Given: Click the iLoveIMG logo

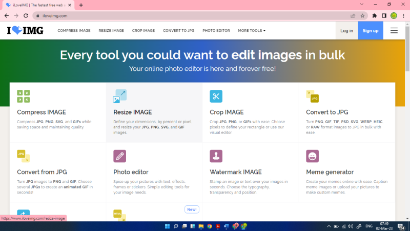Looking at the screenshot, I should pos(25,30).
